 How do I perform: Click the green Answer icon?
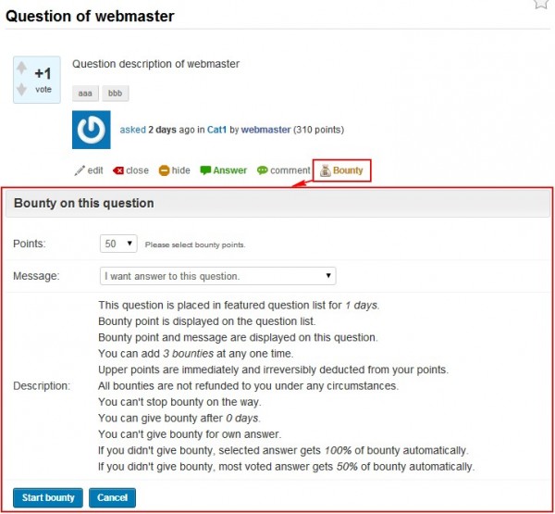(x=205, y=170)
